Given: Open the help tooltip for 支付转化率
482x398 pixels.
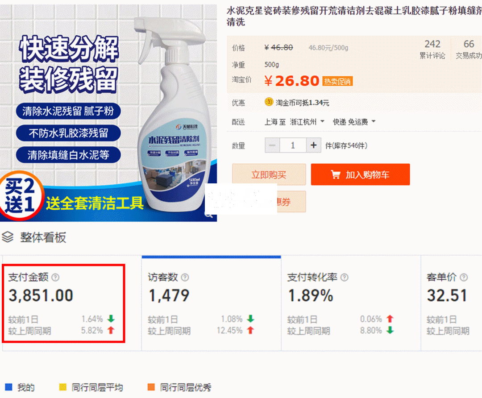Looking at the screenshot, I should [344, 278].
